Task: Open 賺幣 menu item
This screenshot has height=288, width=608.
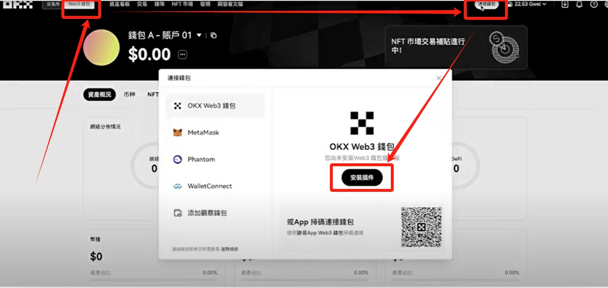Action: tap(159, 4)
